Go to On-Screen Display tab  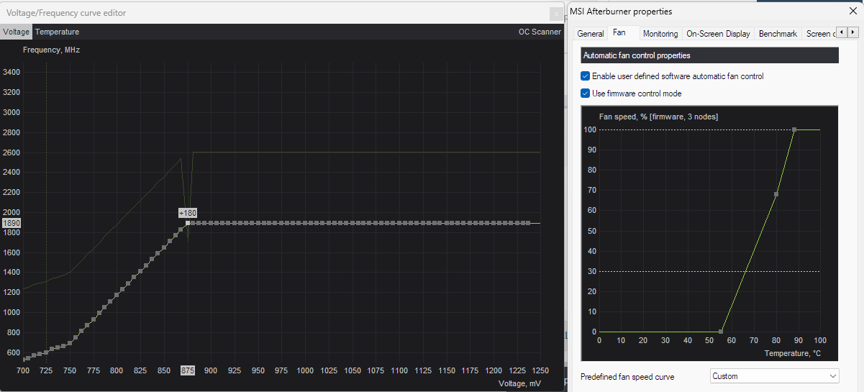718,34
